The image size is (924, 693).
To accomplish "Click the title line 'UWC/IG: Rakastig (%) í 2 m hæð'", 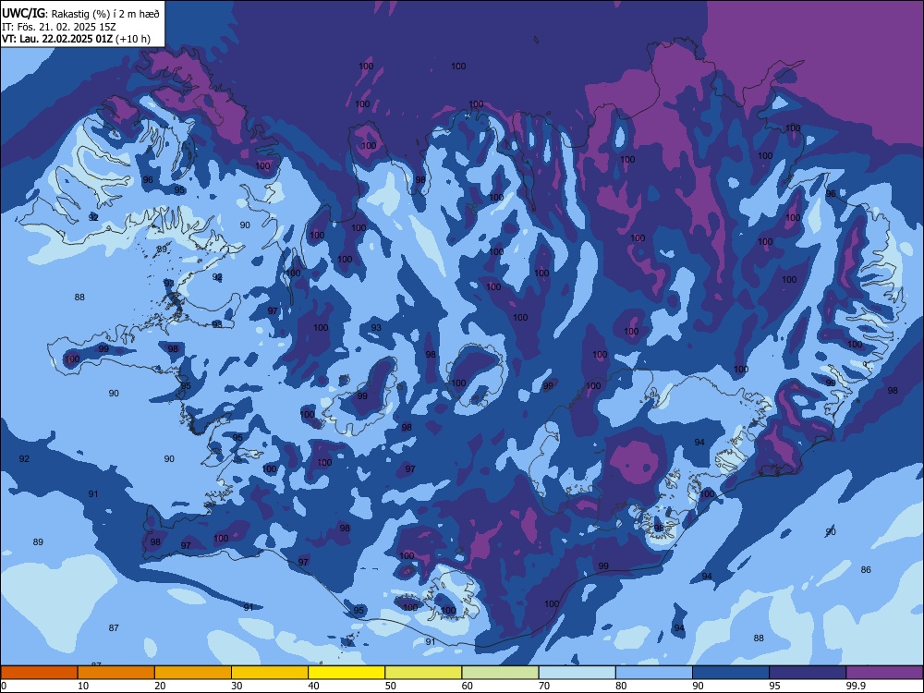I will coord(80,14).
